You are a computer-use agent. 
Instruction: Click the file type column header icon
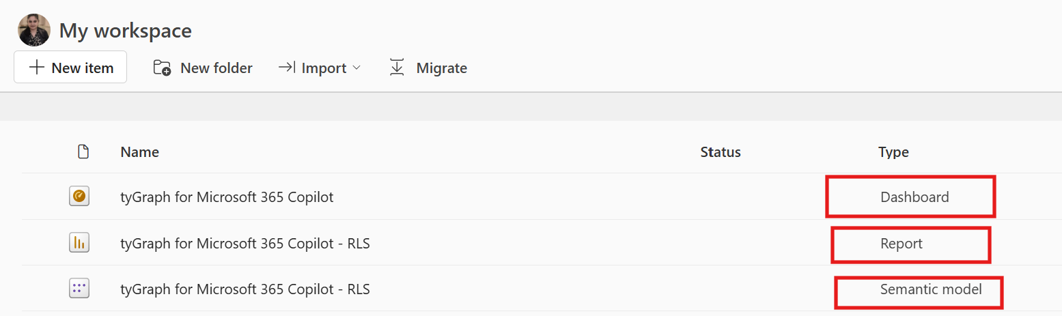[83, 152]
